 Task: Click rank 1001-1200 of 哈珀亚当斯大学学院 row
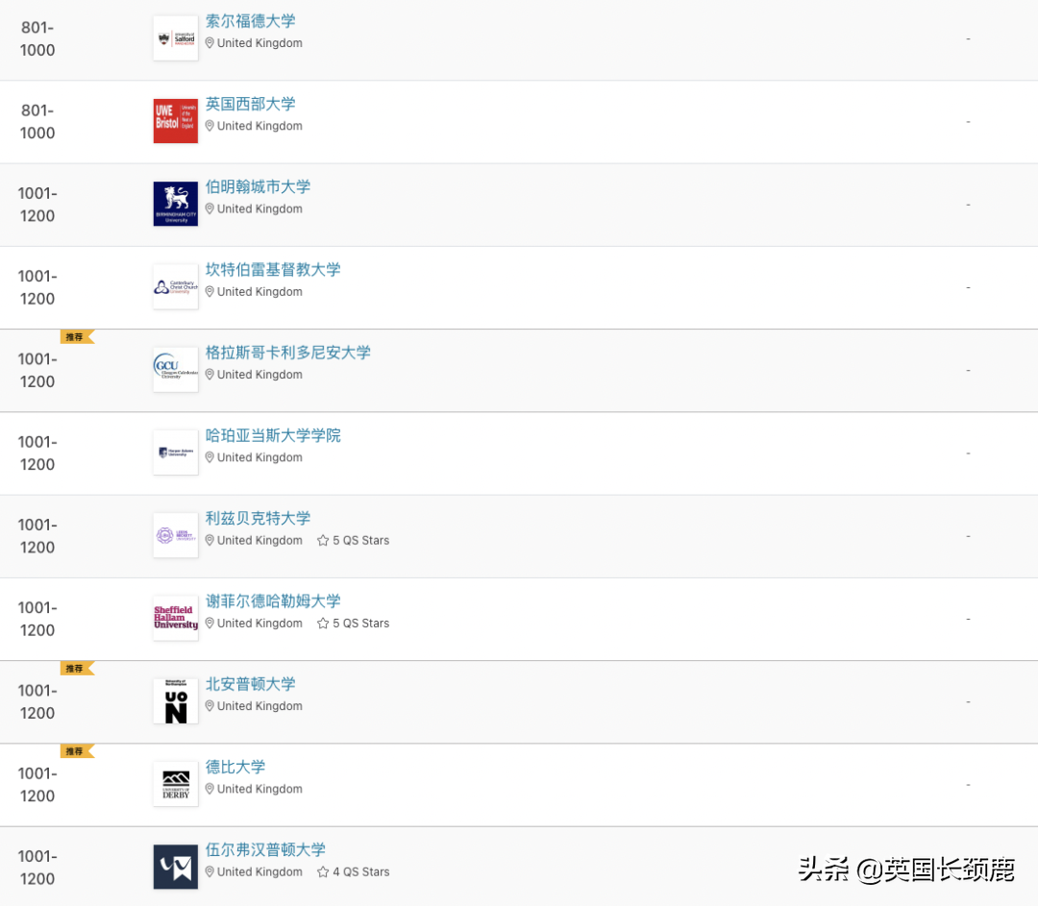click(37, 453)
